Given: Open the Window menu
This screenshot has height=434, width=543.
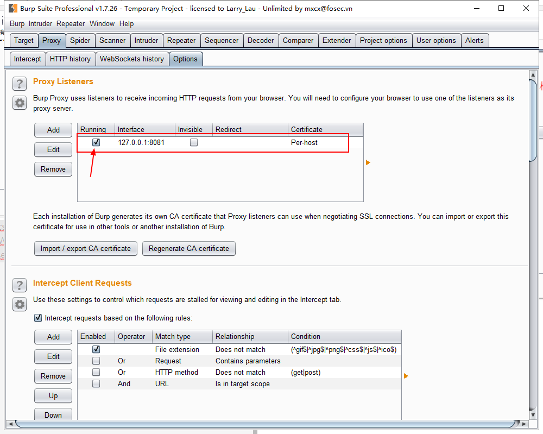Looking at the screenshot, I should [x=102, y=23].
